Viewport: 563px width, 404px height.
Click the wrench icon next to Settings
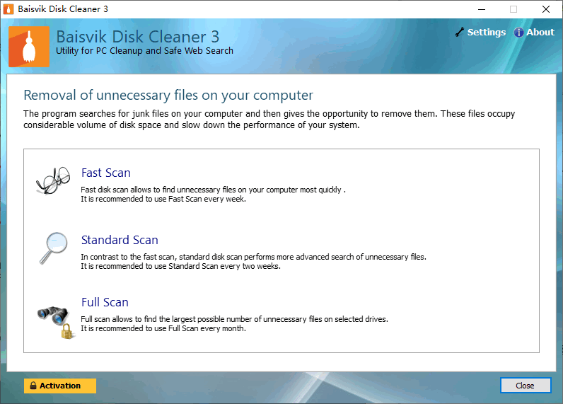[x=460, y=32]
